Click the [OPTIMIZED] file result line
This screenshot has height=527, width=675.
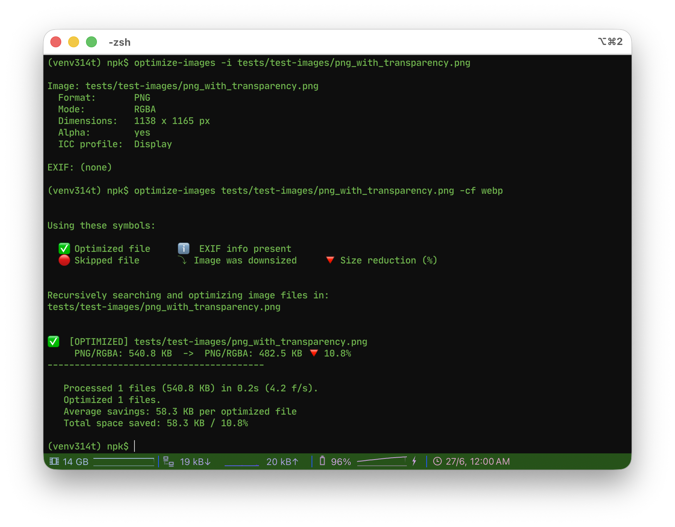(x=218, y=342)
